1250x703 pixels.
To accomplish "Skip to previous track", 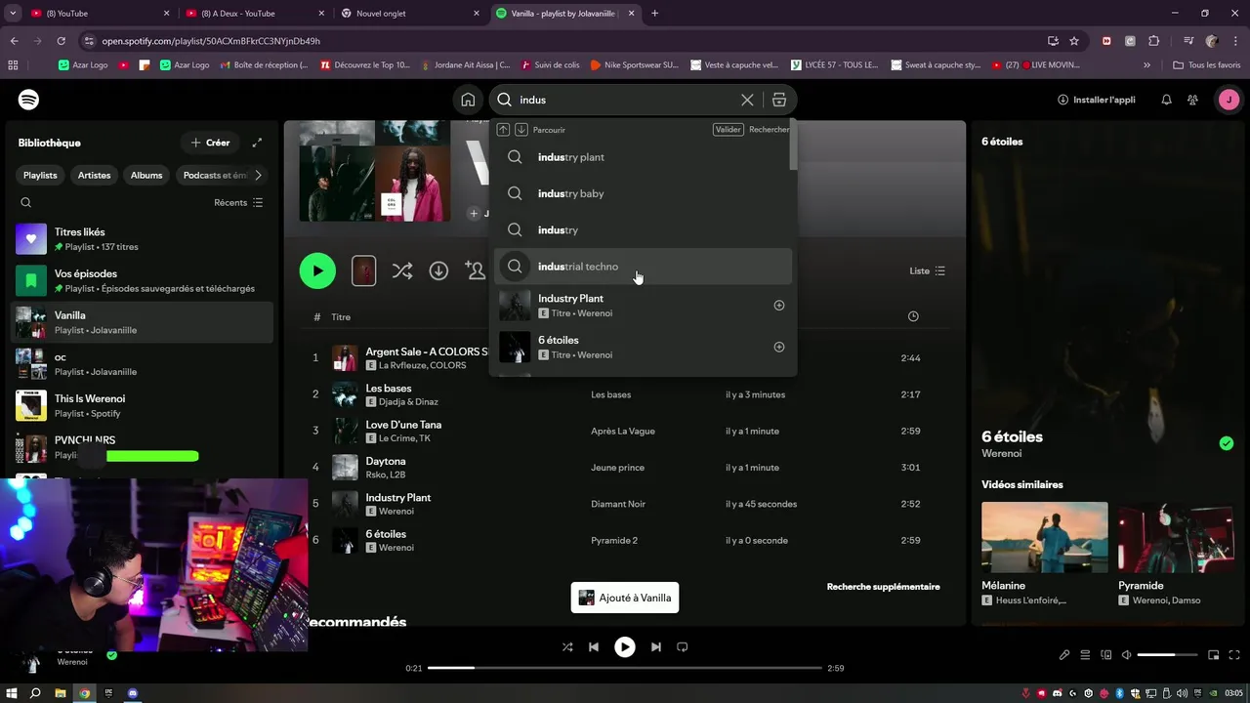I will tap(594, 646).
